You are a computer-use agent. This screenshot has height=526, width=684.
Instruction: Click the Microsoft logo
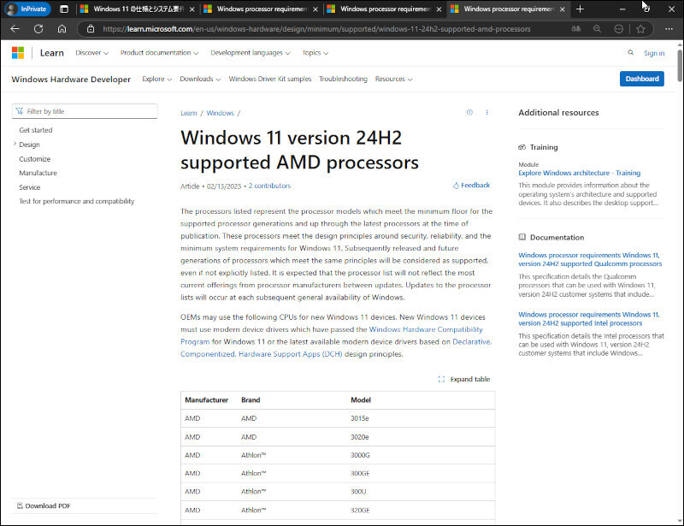click(18, 53)
